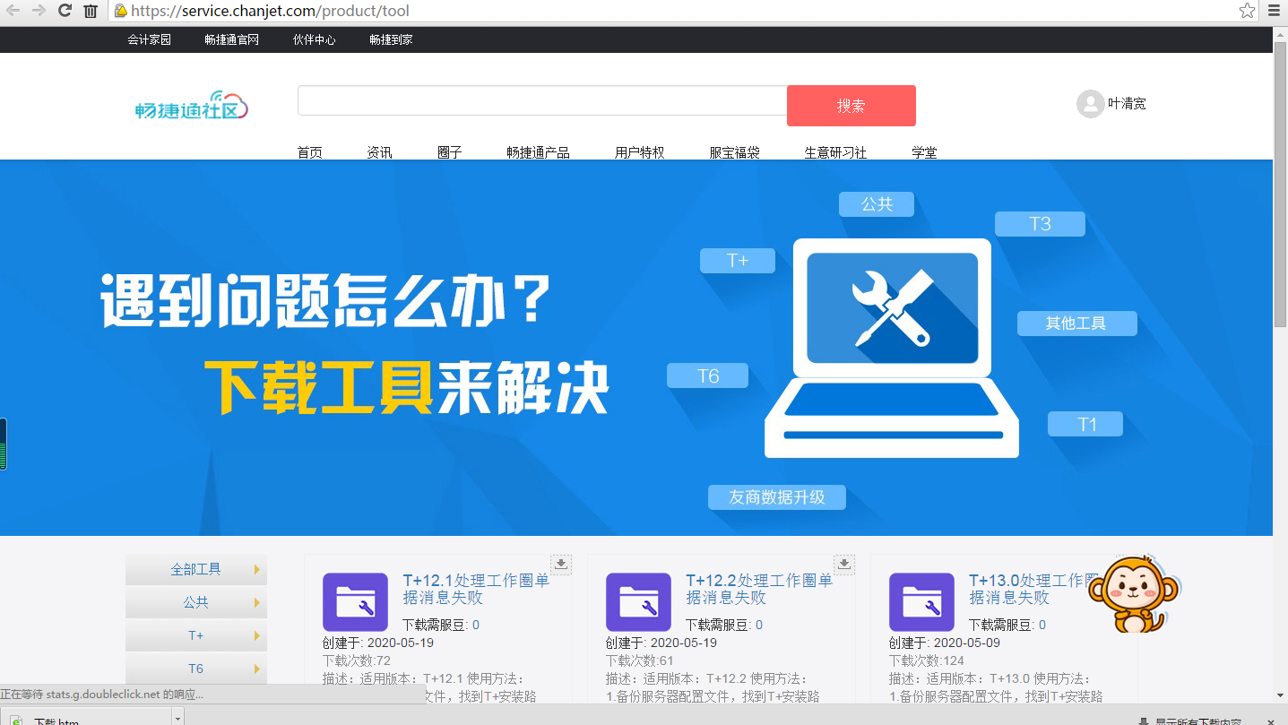Focus the community search input field
The height and width of the screenshot is (725, 1288).
pos(542,100)
